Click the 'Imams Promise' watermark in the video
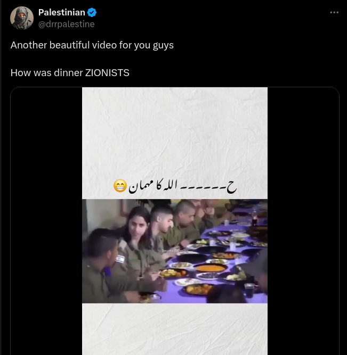 (x=175, y=250)
